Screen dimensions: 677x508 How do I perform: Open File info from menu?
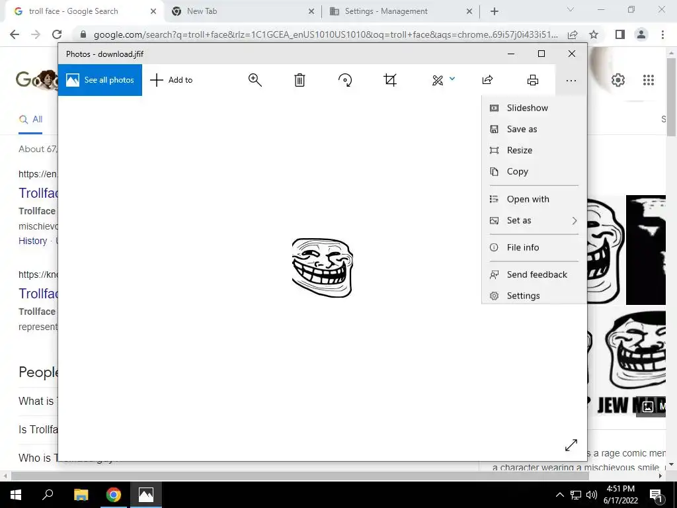pos(534,247)
